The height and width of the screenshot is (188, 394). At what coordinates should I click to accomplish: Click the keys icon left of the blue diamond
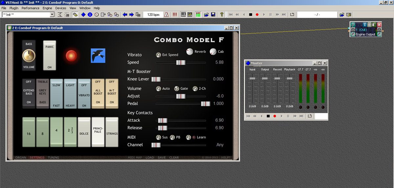(75, 14)
